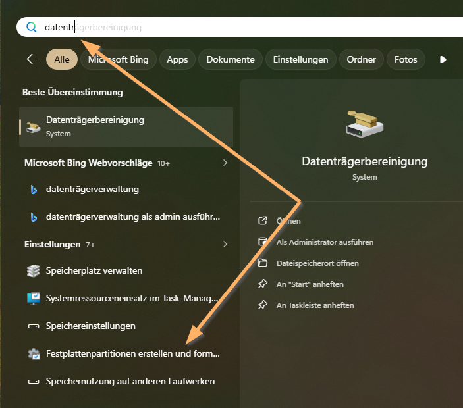Click the search magnifier icon
The height and width of the screenshot is (408, 463).
click(x=32, y=27)
